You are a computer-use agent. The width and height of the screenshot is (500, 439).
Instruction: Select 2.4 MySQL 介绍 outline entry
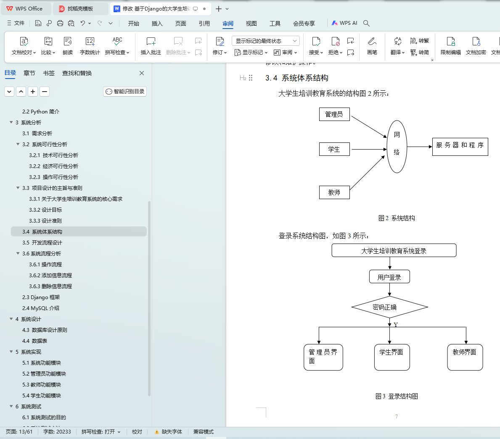(79, 308)
